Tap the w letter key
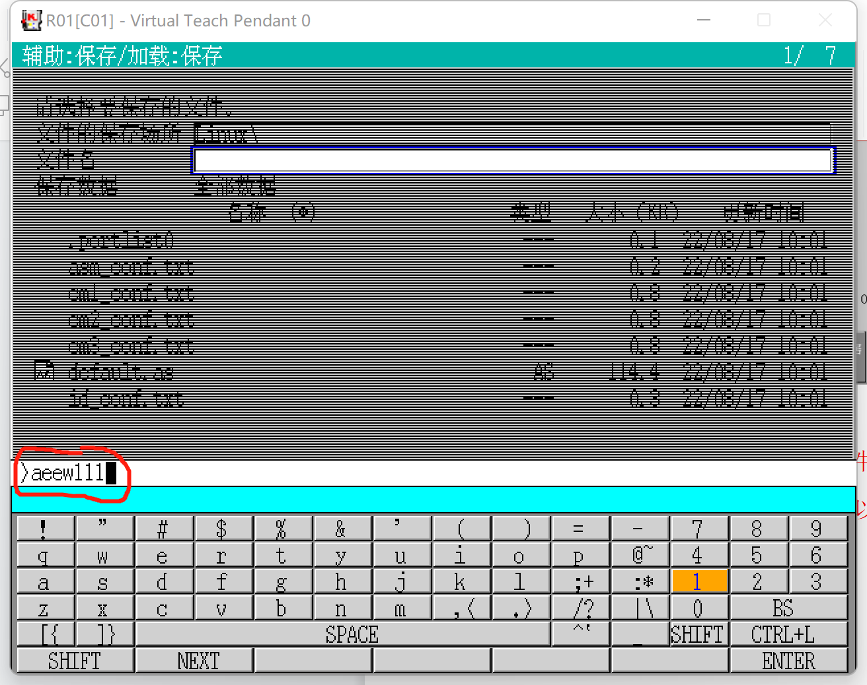Image resolution: width=867 pixels, height=685 pixels. (104, 555)
